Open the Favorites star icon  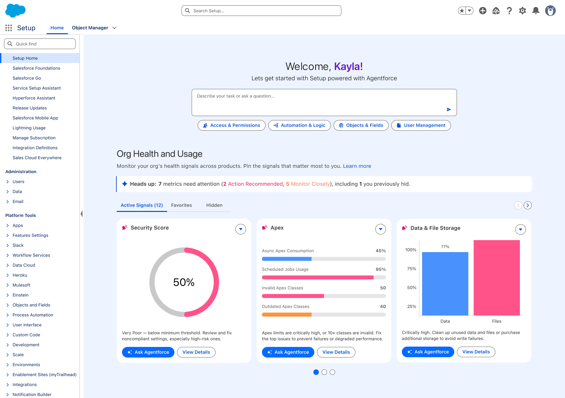click(x=462, y=11)
